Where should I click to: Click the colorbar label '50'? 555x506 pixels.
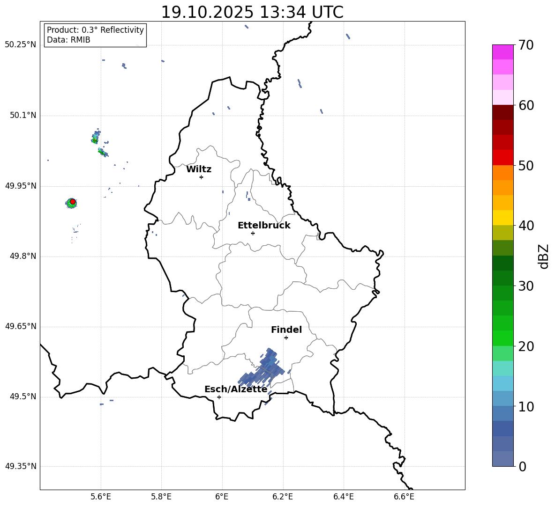526,165
